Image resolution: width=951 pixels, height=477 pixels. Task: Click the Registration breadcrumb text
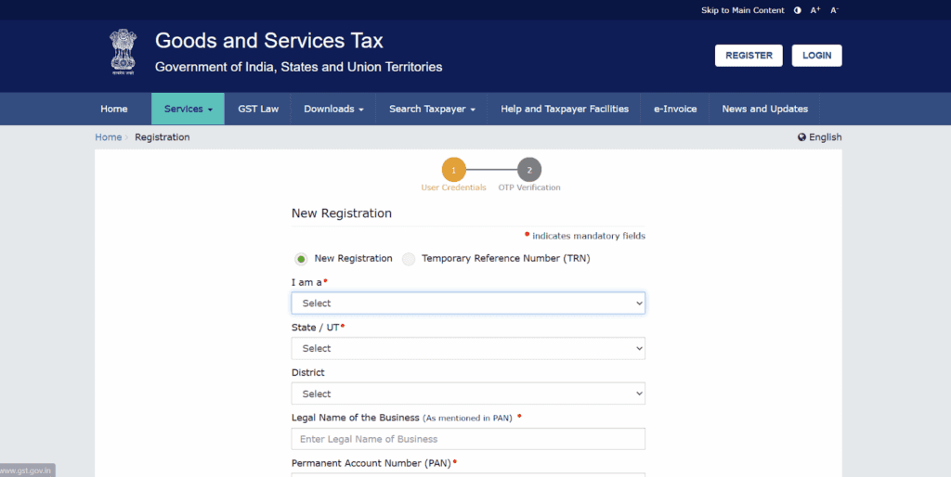(x=162, y=137)
